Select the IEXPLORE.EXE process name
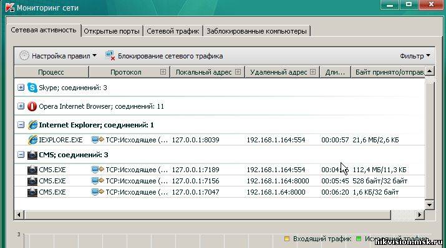This screenshot has width=446, height=248. (61, 140)
